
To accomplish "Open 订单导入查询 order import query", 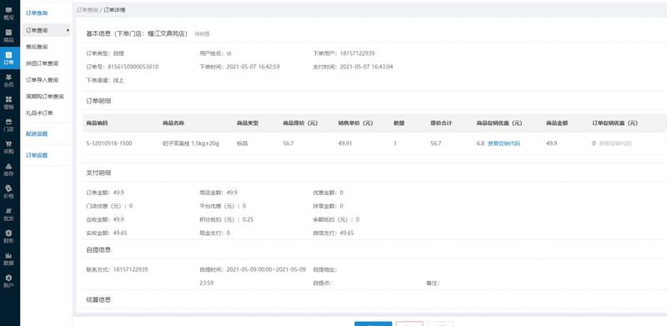I will [x=43, y=80].
